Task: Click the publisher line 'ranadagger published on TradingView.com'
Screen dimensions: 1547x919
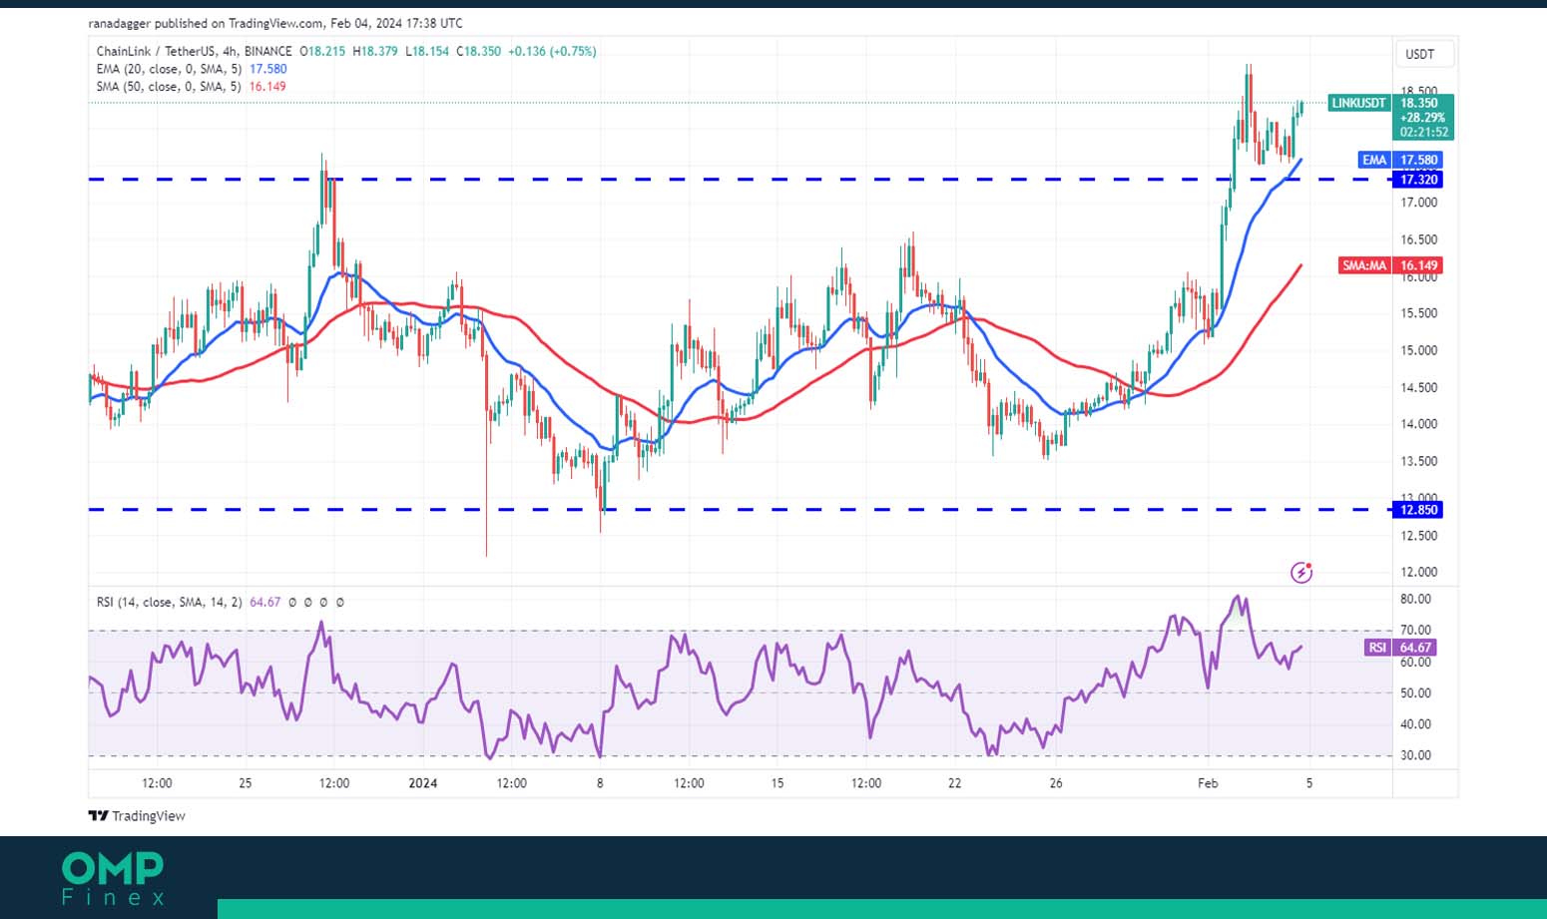Action: (206, 23)
